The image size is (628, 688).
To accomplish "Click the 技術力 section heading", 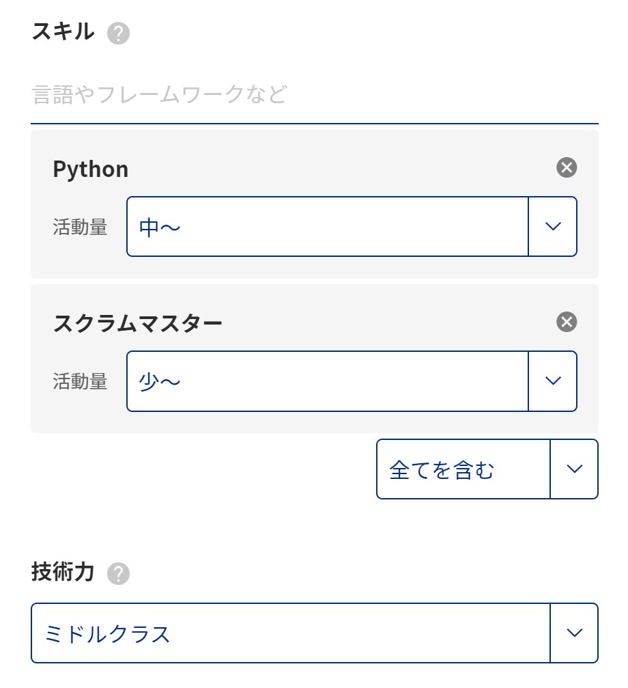I will point(63,572).
